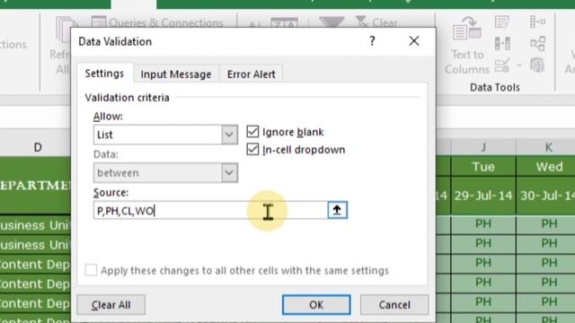Image resolution: width=575 pixels, height=323 pixels.
Task: Click the Clear filter icon in the ribbon
Action: (376, 22)
